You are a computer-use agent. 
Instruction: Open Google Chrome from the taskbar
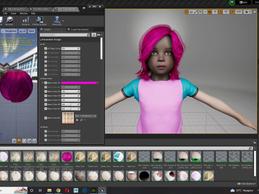[58, 190]
